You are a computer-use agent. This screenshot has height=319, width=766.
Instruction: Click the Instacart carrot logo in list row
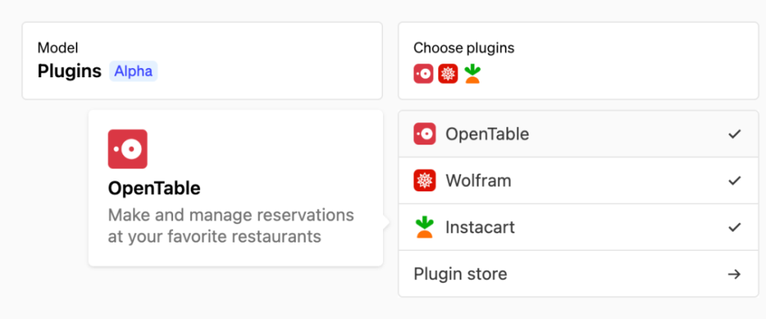pos(424,227)
